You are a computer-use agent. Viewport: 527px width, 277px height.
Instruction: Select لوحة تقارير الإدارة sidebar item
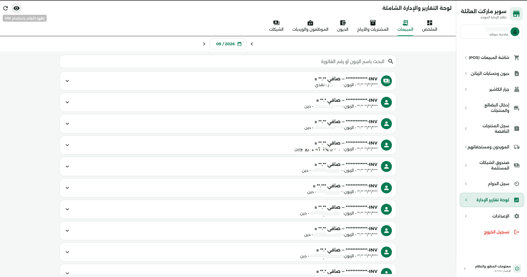492,200
